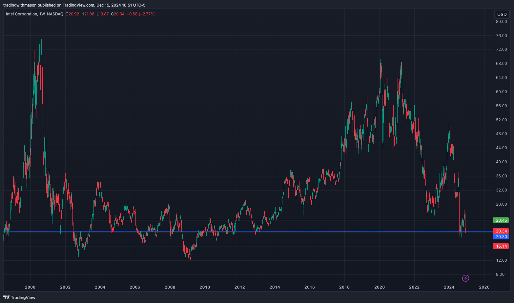Click the 2020 year label on time axis

point(380,287)
